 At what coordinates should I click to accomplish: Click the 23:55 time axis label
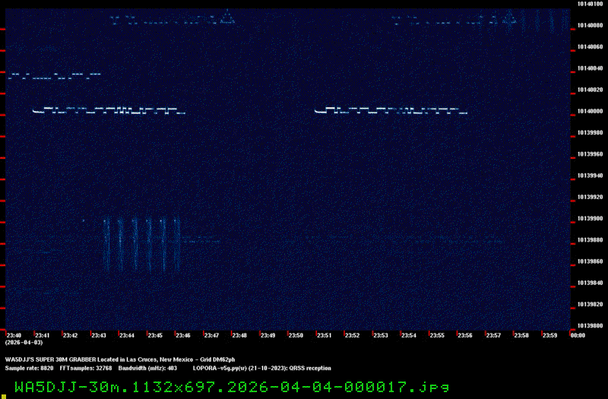pyautogui.click(x=437, y=335)
